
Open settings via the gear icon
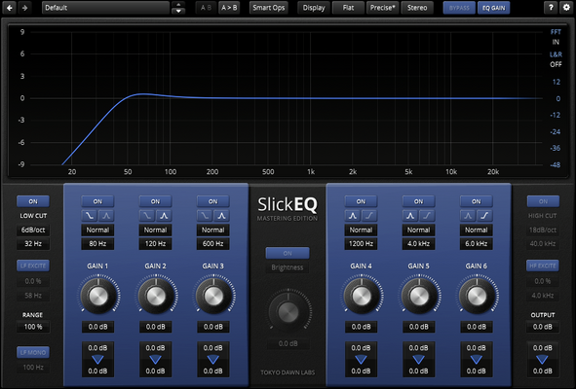tap(566, 8)
